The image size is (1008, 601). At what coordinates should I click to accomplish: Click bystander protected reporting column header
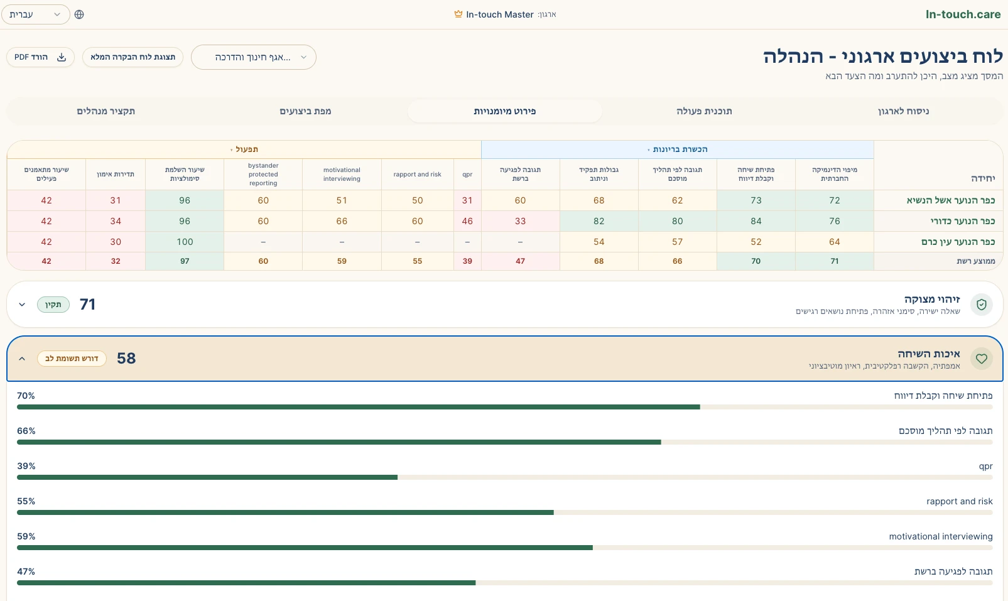point(263,175)
